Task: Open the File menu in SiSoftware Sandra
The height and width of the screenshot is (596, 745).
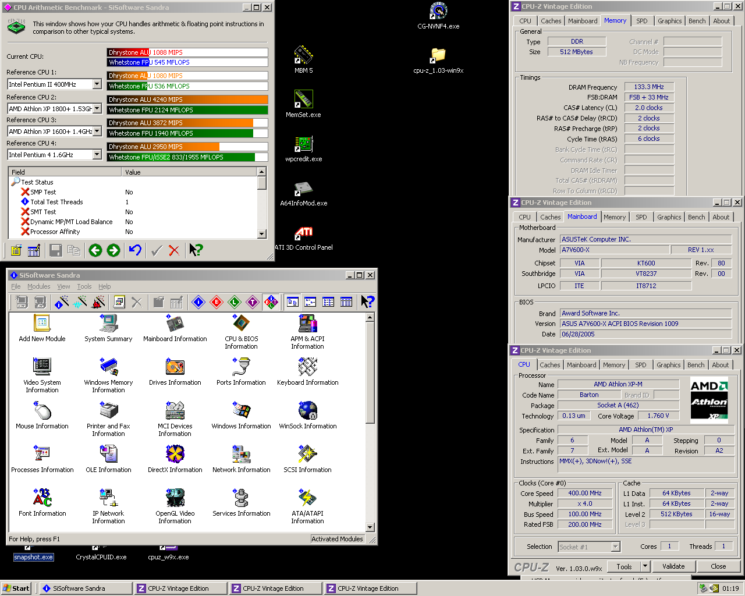Action: tap(16, 286)
